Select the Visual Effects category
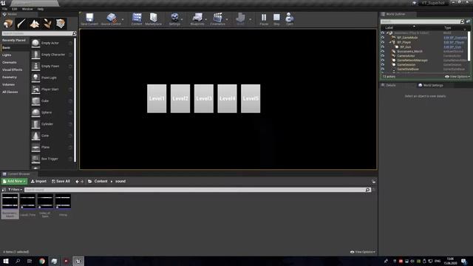The image size is (473, 266). pyautogui.click(x=13, y=69)
